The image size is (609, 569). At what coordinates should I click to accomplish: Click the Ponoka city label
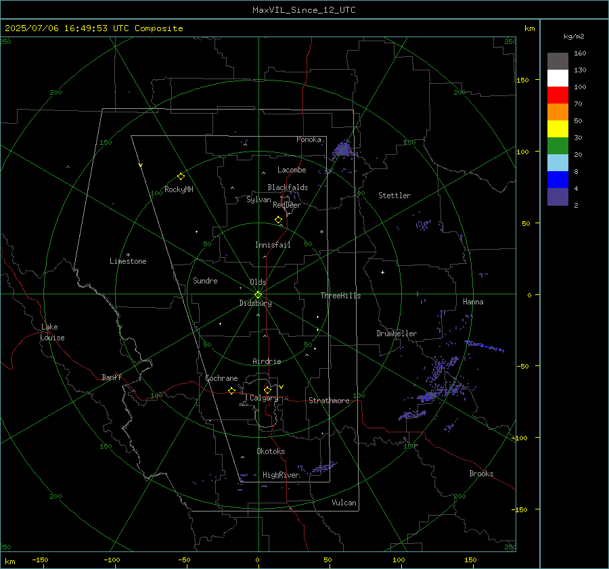tap(309, 139)
